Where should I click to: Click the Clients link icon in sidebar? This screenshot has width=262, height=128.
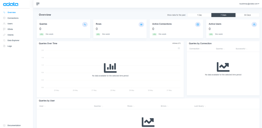(x=4, y=35)
